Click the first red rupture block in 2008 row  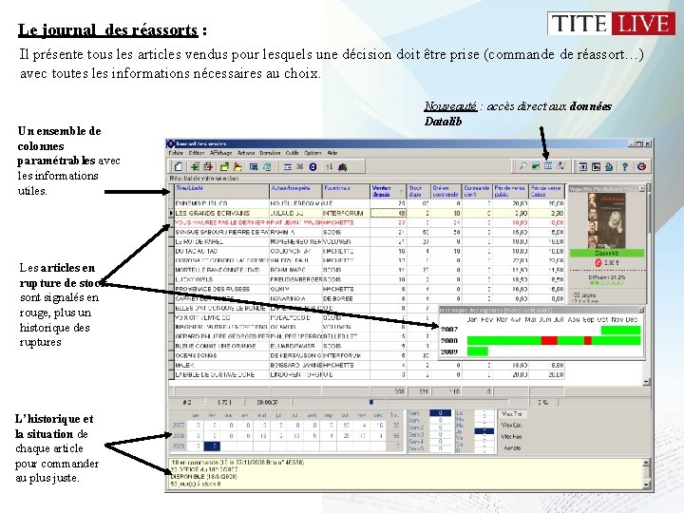click(x=549, y=341)
